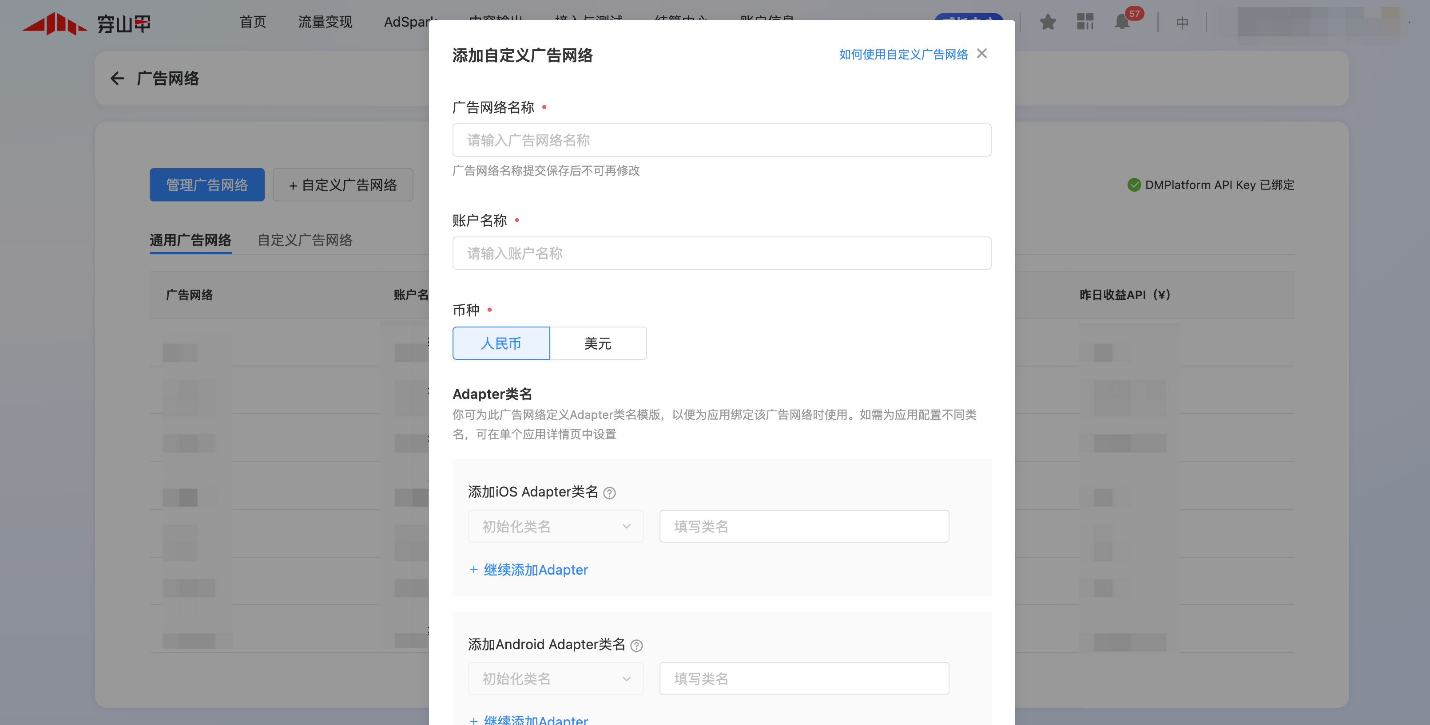The width and height of the screenshot is (1430, 725).
Task: Open 如何使用自定义广告网络 help link
Action: [903, 55]
